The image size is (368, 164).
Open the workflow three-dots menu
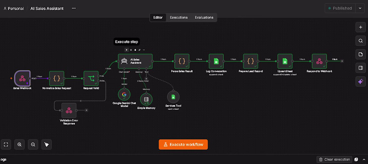click(x=74, y=8)
